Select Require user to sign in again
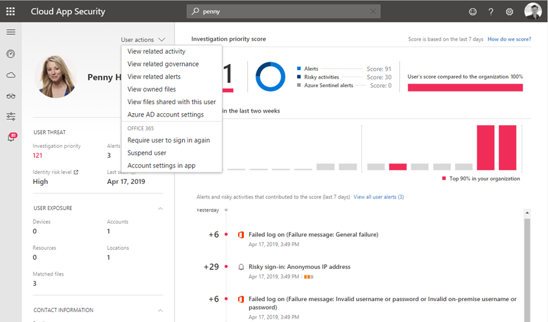 168,140
